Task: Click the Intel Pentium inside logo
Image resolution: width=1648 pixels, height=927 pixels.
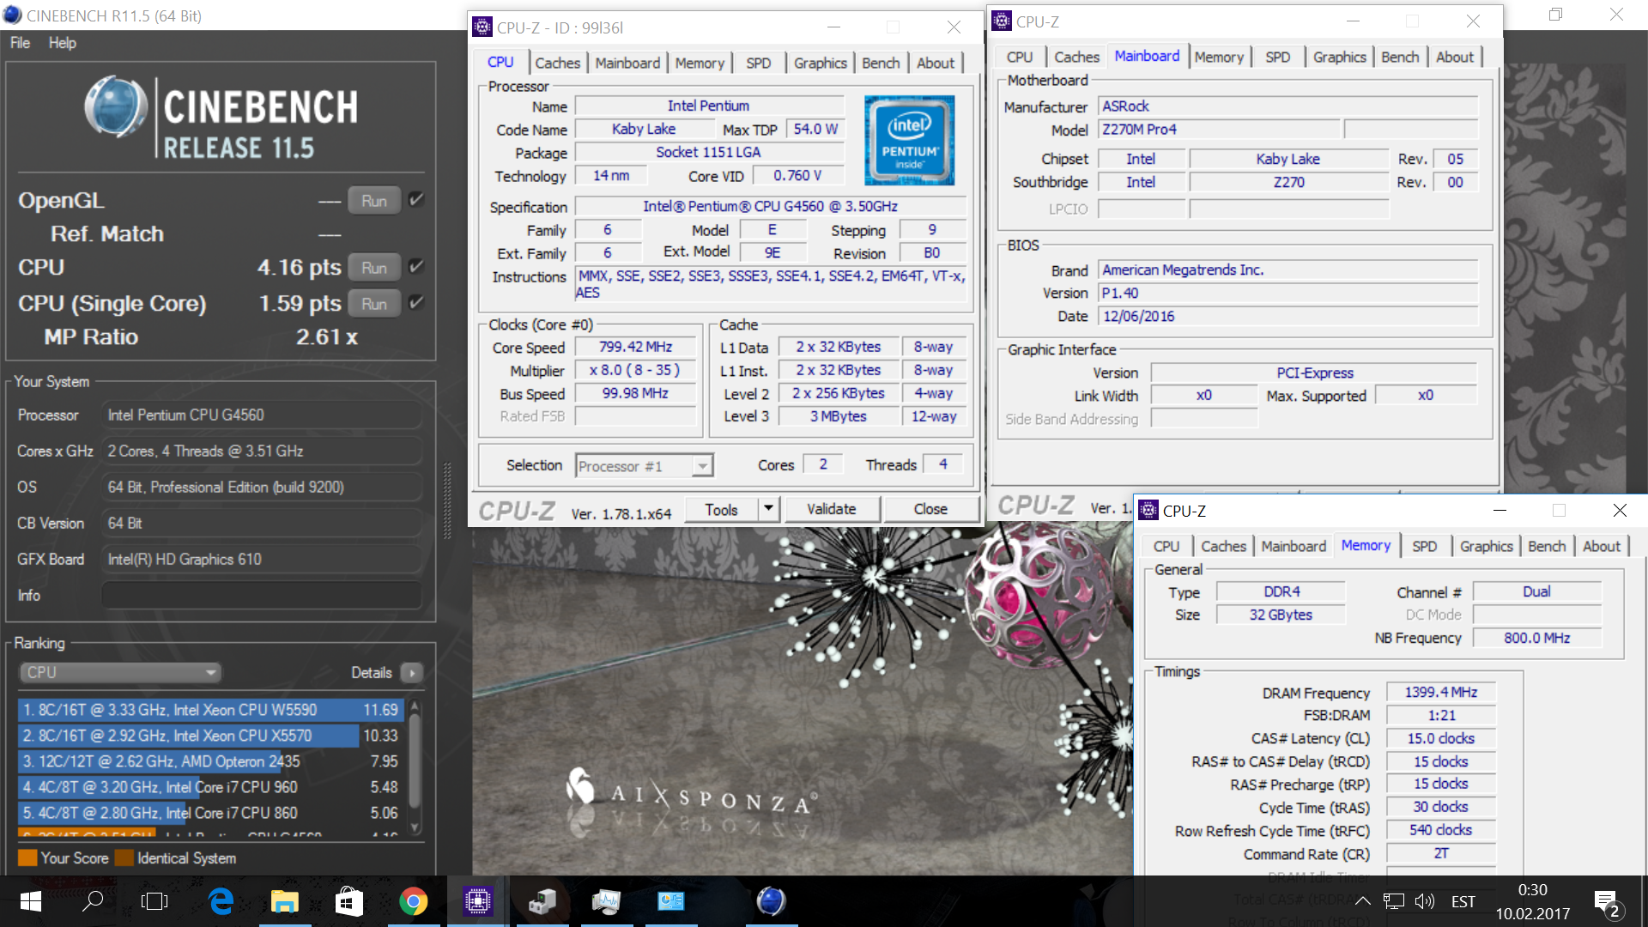Action: [x=909, y=140]
